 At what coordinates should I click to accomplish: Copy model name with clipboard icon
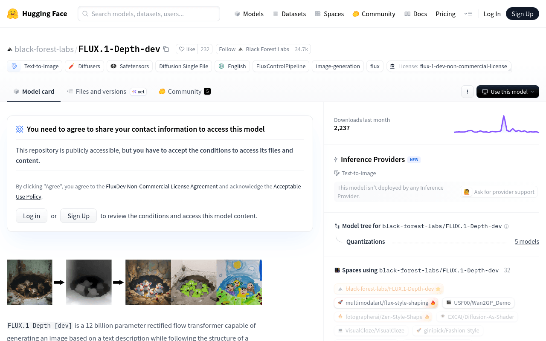pyautogui.click(x=166, y=49)
